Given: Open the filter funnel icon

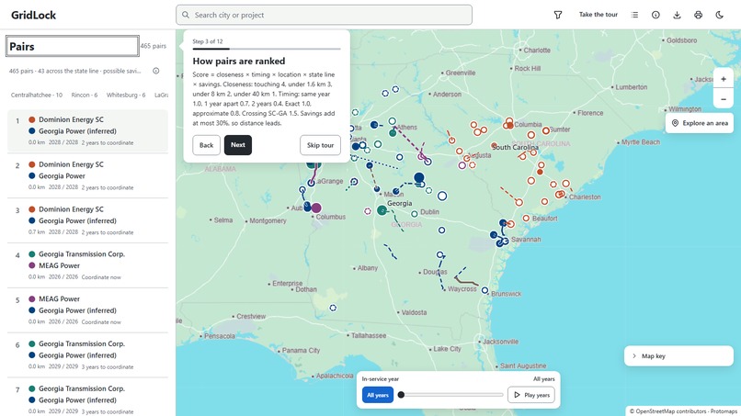Looking at the screenshot, I should point(558,15).
